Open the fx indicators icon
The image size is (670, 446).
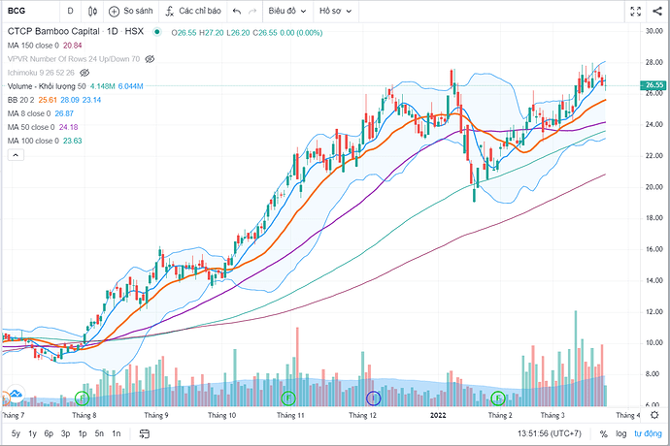[171, 12]
